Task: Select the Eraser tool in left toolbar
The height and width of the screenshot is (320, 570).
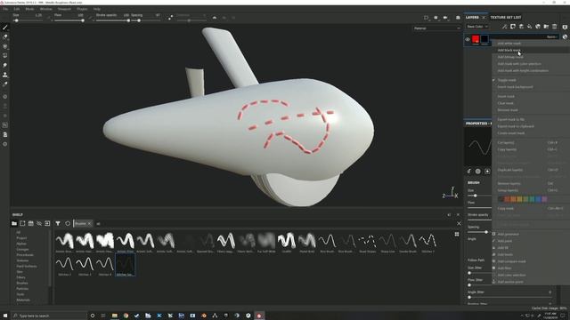Action: (x=5, y=36)
